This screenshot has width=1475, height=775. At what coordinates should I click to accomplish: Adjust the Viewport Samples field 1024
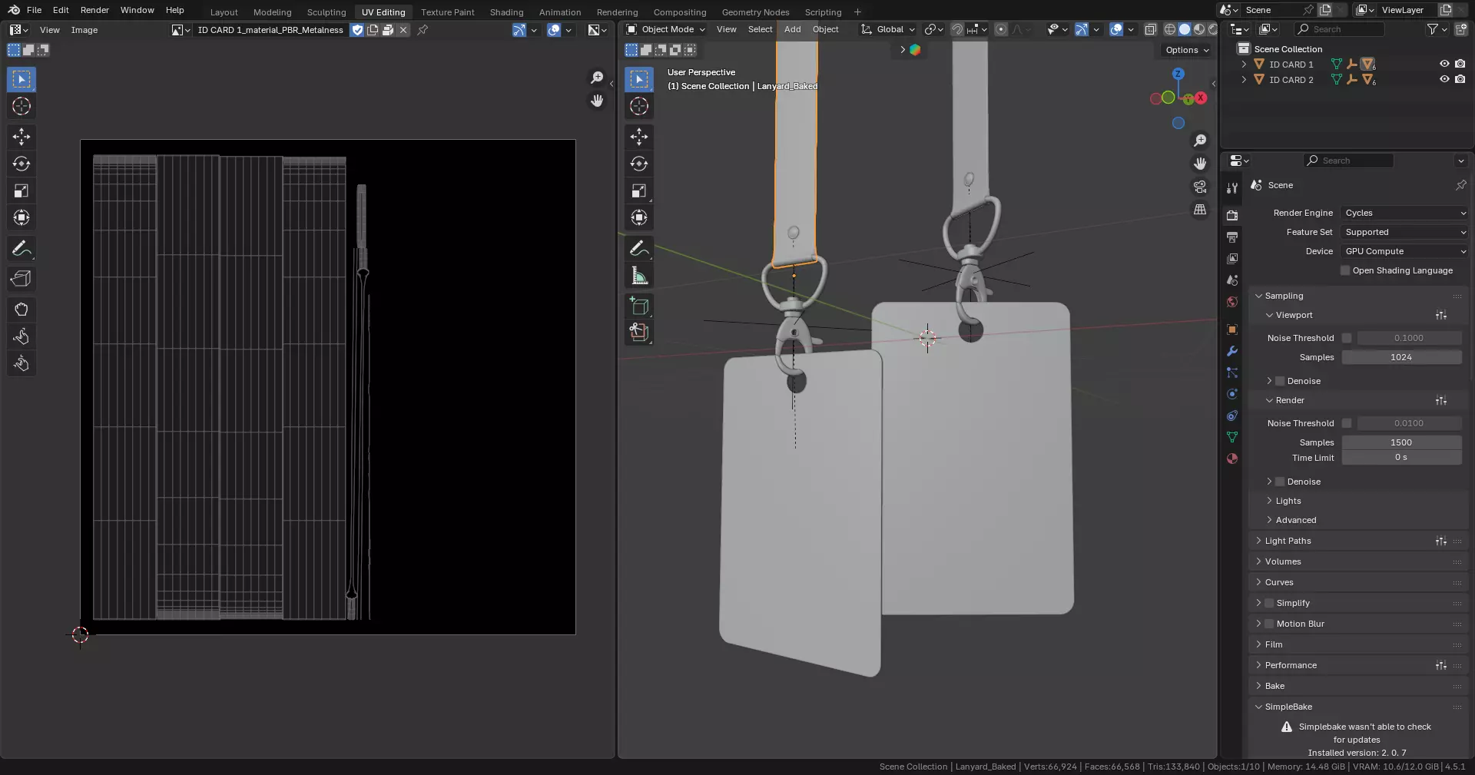coord(1401,357)
